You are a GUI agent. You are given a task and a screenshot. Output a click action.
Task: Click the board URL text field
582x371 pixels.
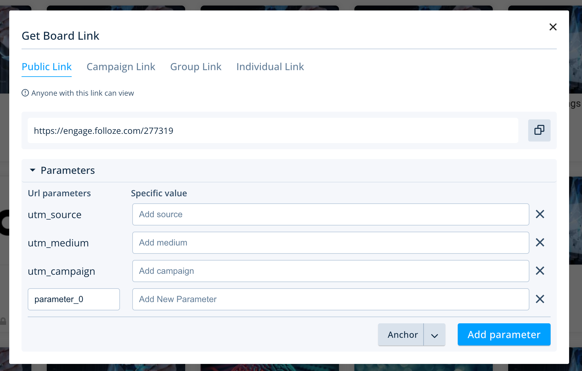click(x=273, y=131)
